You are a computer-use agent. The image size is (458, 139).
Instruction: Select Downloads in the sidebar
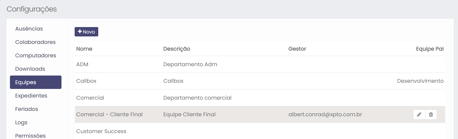point(30,69)
